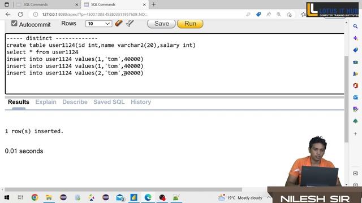
Task: Open Microsoft 365 in Edge sidebar
Action: coord(355,85)
